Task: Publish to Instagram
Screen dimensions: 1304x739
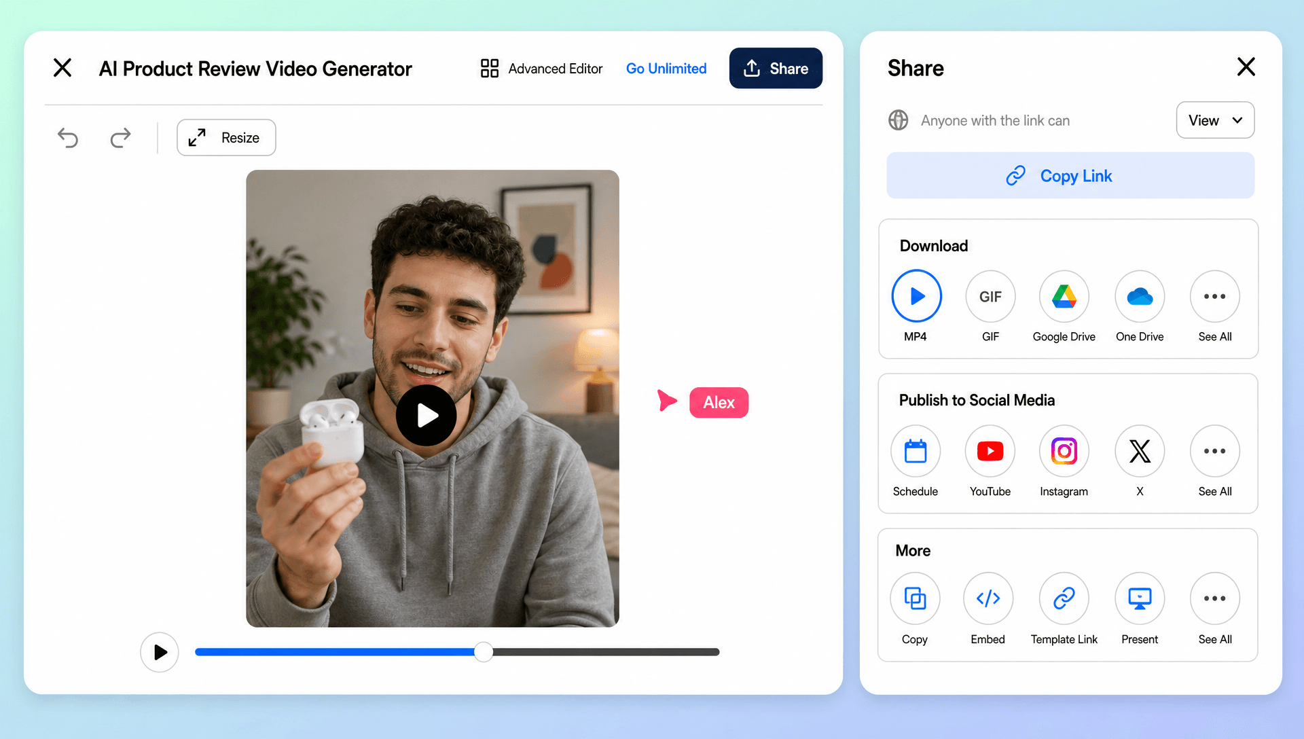Action: coord(1064,451)
